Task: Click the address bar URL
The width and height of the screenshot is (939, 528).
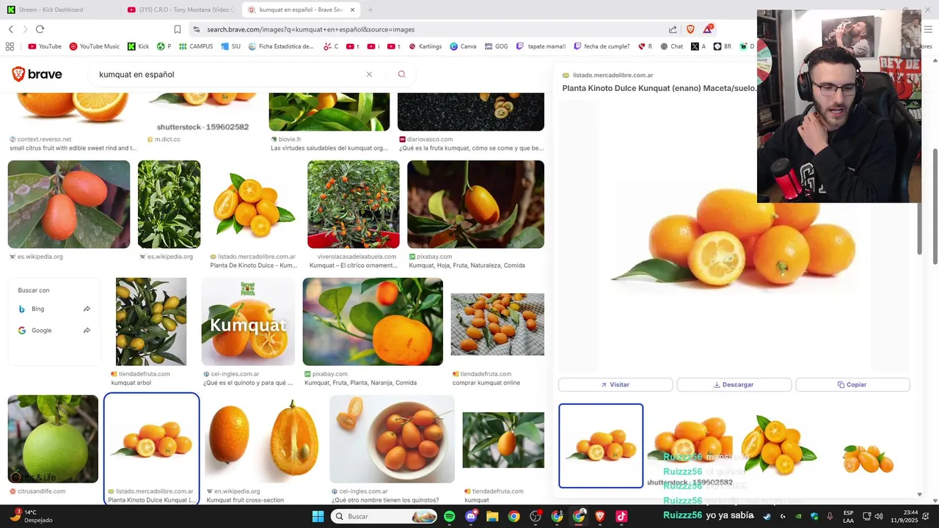Action: click(x=310, y=29)
